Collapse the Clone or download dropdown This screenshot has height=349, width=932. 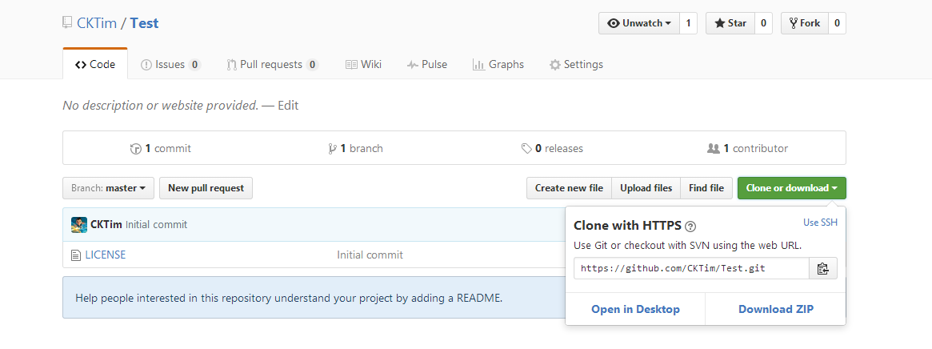(792, 188)
